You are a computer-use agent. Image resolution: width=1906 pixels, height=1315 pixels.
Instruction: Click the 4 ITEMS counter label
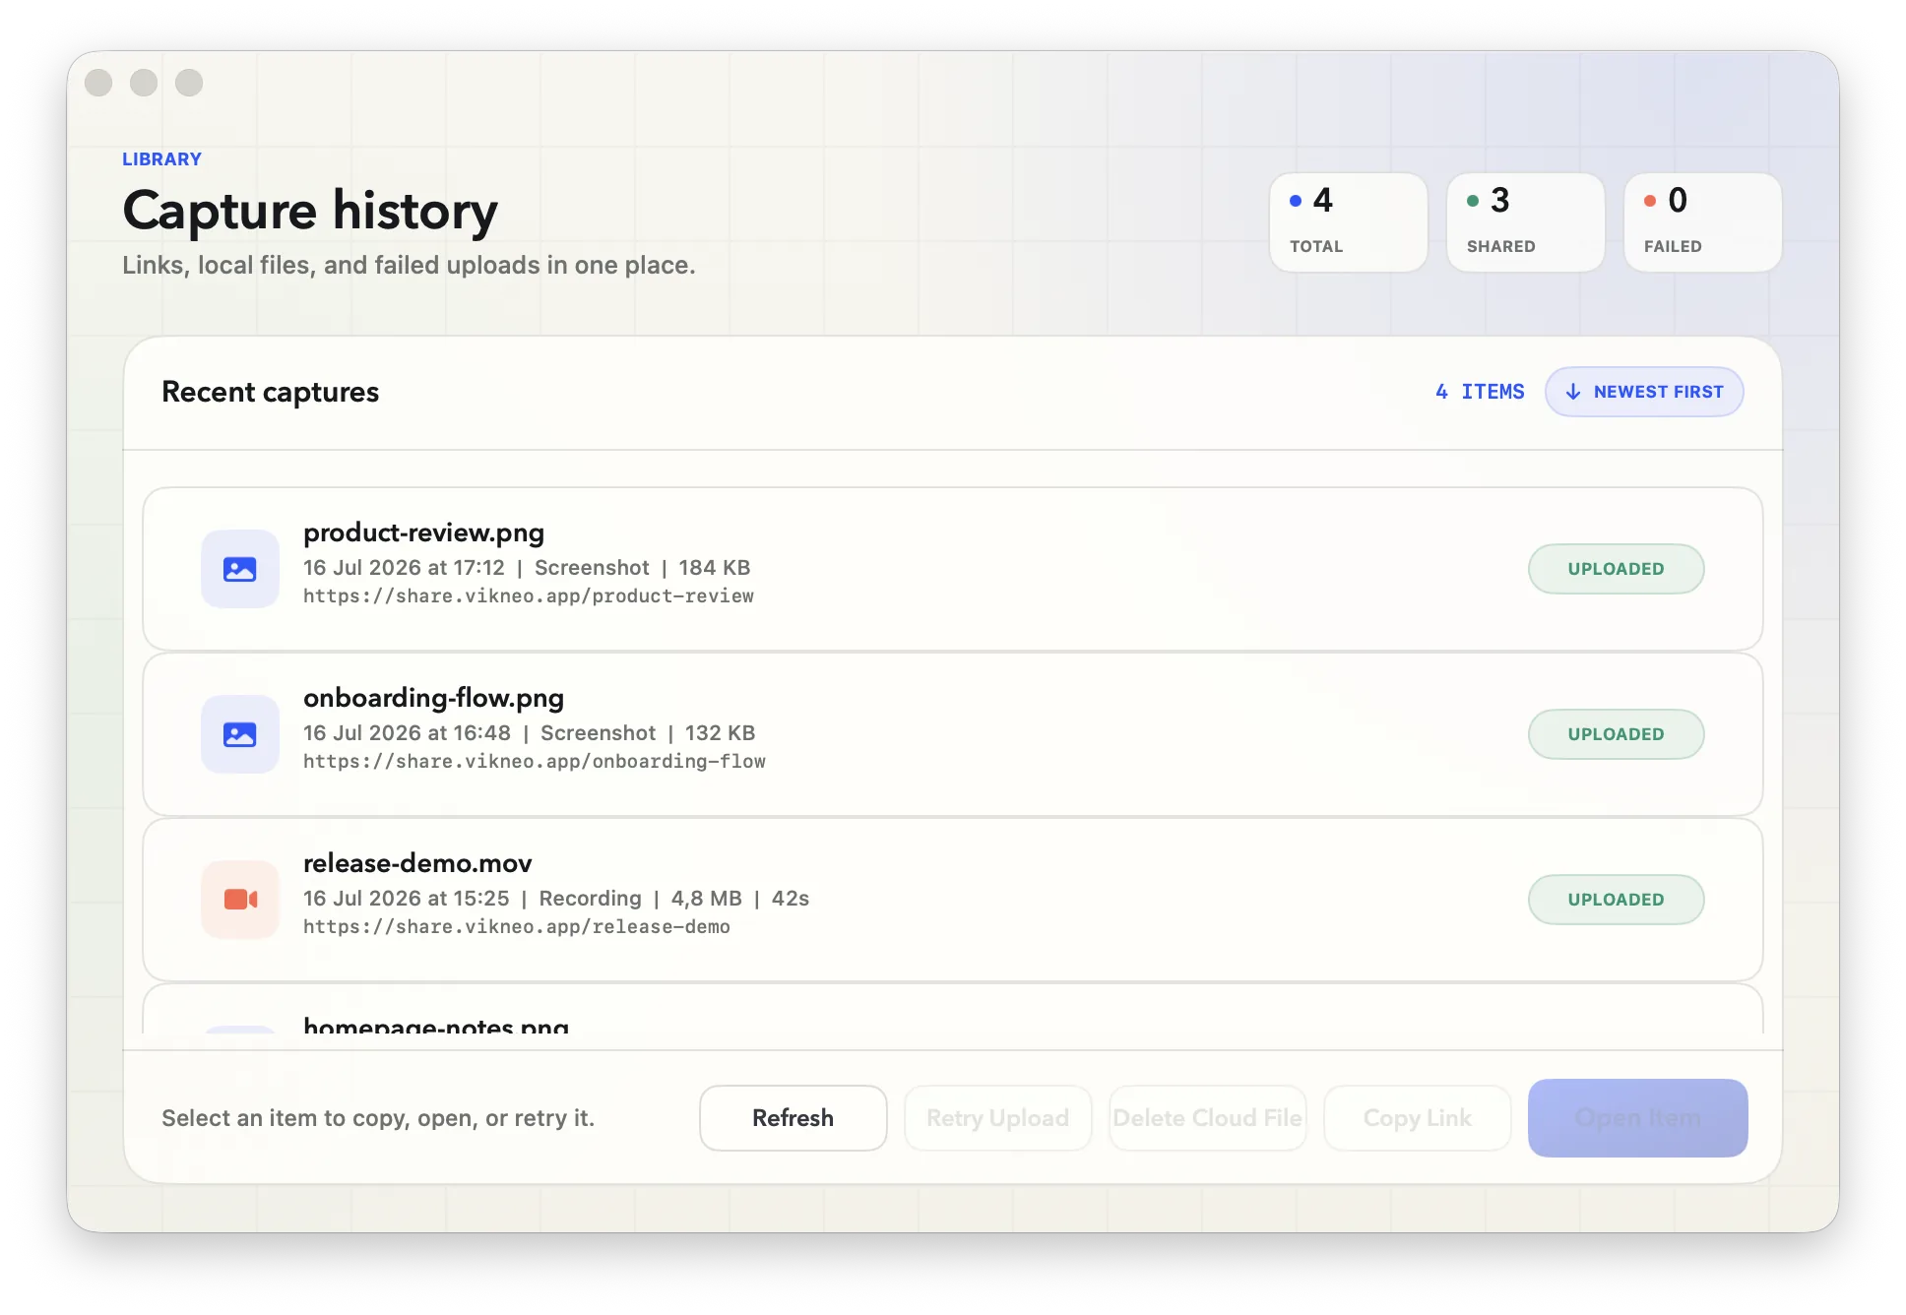pos(1480,392)
